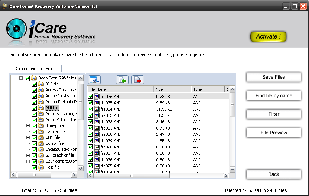The image size is (309, 196).
Task: Click the add file (green plus) toolbar icon
Action: point(122,80)
